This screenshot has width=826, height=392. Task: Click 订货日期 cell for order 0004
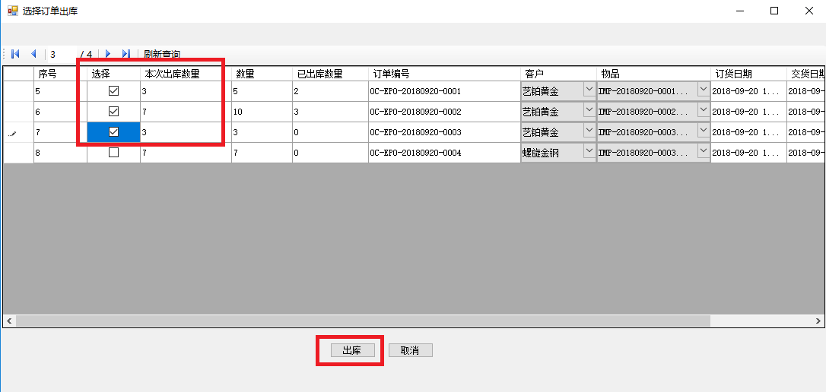pyautogui.click(x=748, y=153)
